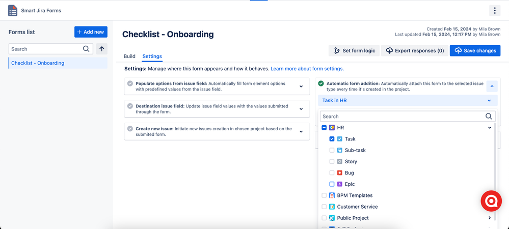Check the Public Project checkbox

coord(324,218)
